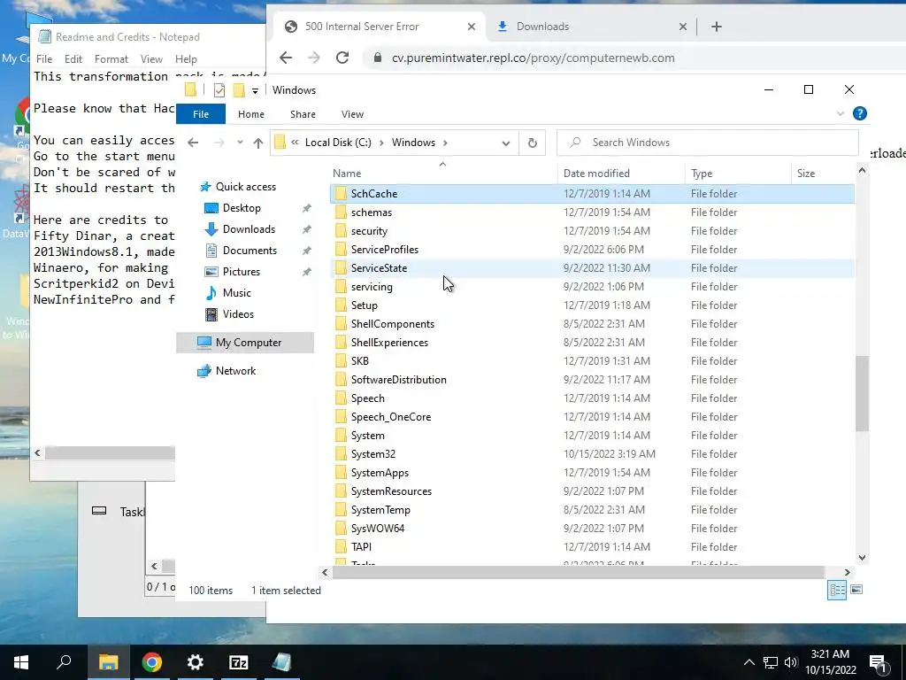The height and width of the screenshot is (680, 906).
Task: Open a new Chrome tab with plus button
Action: tap(717, 27)
